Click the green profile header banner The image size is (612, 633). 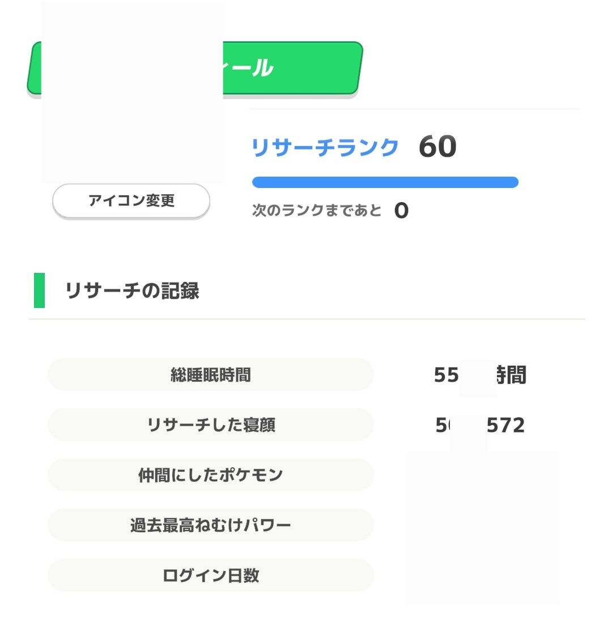click(x=292, y=68)
